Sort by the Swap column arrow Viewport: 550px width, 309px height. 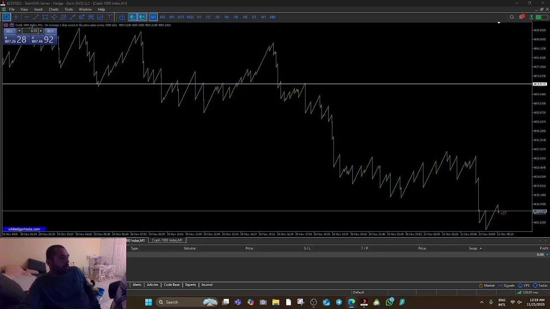coord(480,248)
